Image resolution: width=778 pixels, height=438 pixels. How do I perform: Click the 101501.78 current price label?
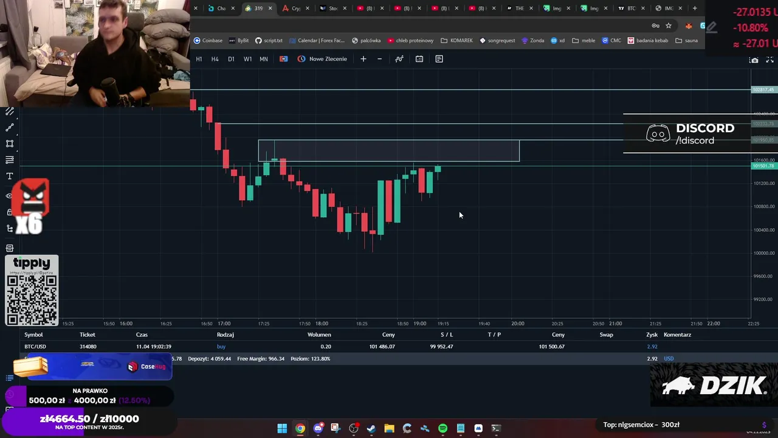pos(763,166)
